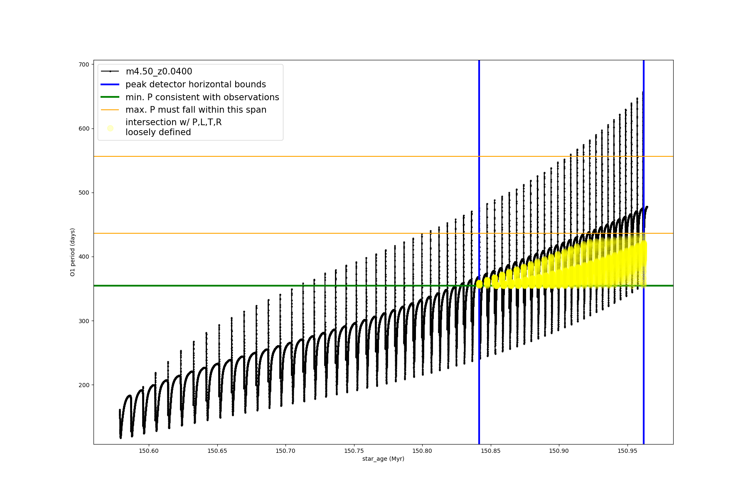Viewport: 748px width, 499px height.
Task: Click 'max. P must fall within this span' text
Action: coord(196,110)
